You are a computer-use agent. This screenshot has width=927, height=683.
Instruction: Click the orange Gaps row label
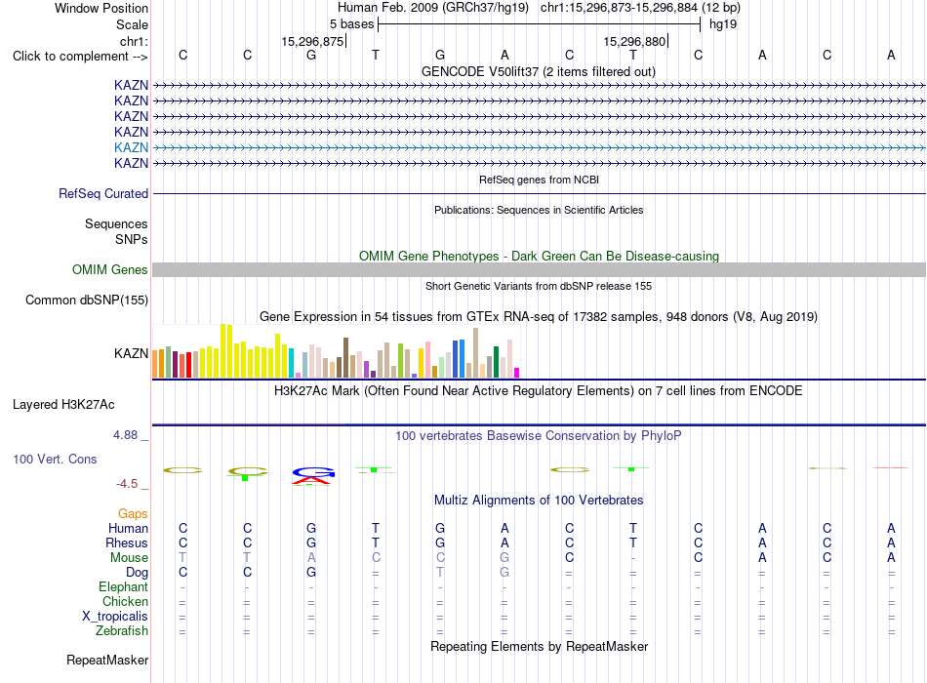[133, 514]
